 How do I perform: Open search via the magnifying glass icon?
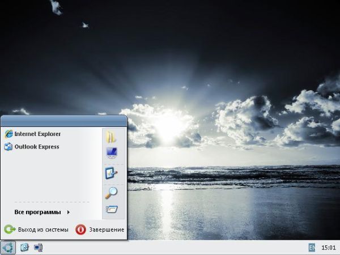110,193
